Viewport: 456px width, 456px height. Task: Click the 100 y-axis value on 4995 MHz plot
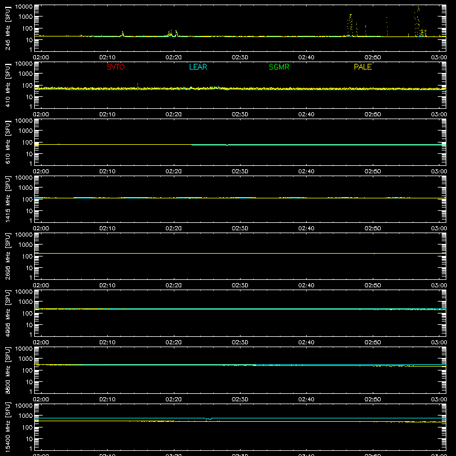[x=27, y=313]
